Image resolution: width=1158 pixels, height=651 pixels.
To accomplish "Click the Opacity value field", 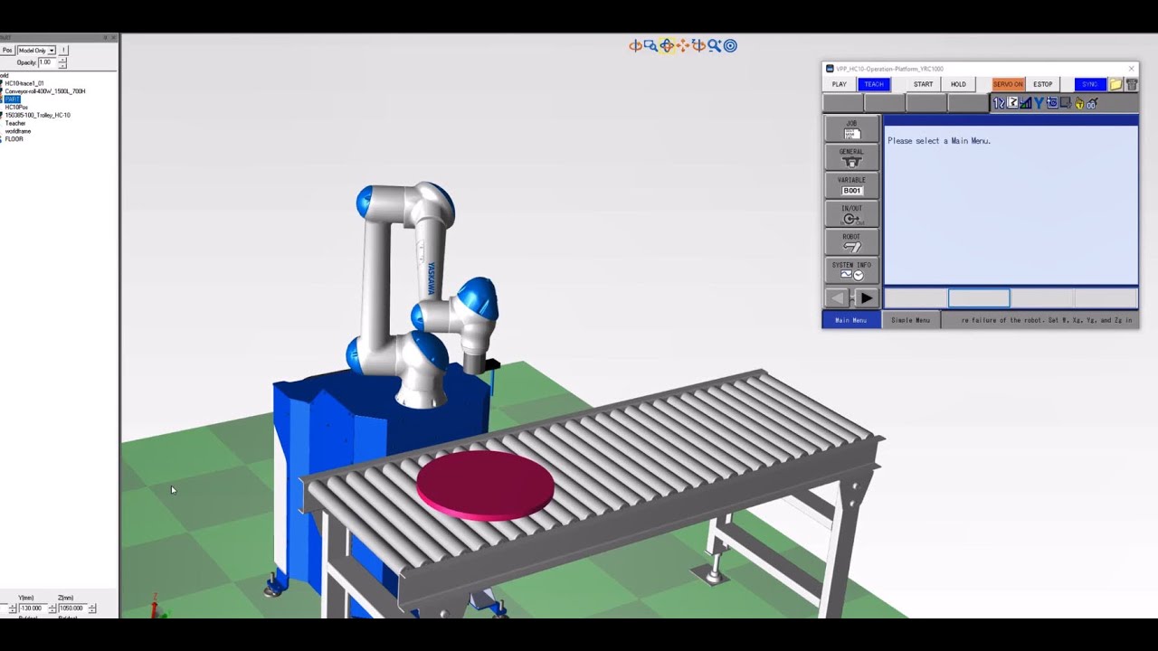I will click(47, 62).
